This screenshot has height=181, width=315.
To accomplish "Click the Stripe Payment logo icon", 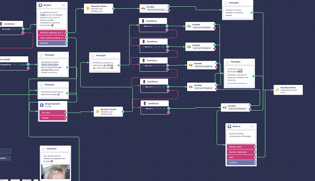I will [x=42, y=105].
